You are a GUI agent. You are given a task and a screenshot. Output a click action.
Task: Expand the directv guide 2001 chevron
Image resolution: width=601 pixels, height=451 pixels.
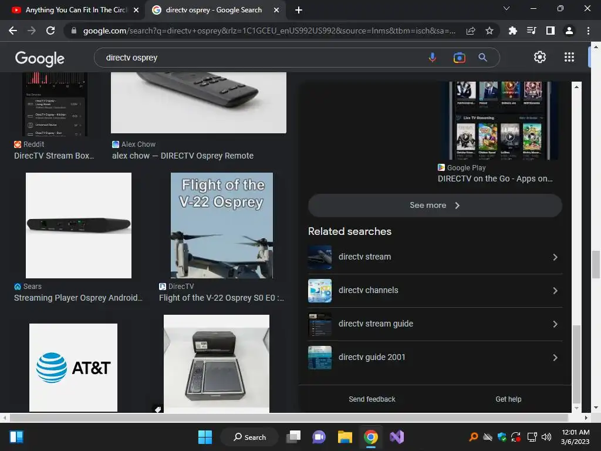coord(555,358)
